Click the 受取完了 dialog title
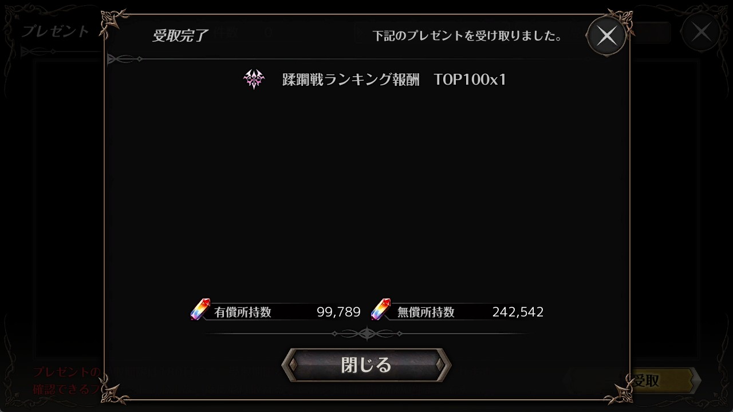The width and height of the screenshot is (733, 412). click(x=179, y=35)
